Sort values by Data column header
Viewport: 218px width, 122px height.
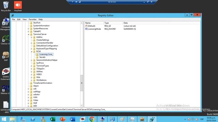[x=146, y=23]
